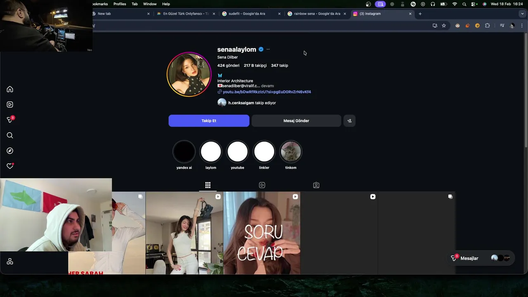Image resolution: width=528 pixels, height=297 pixels.
Task: Open the search icon in Instagram sidebar
Action: pos(10,135)
